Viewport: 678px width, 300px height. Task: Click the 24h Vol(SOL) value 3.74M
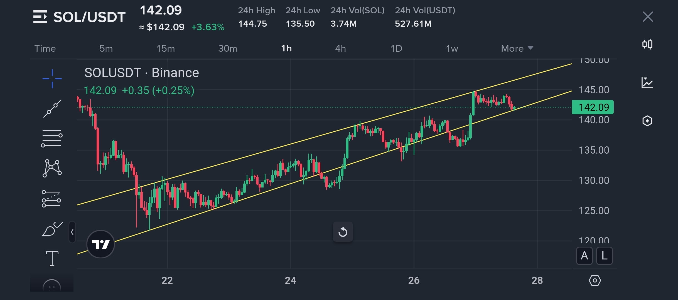tap(344, 24)
